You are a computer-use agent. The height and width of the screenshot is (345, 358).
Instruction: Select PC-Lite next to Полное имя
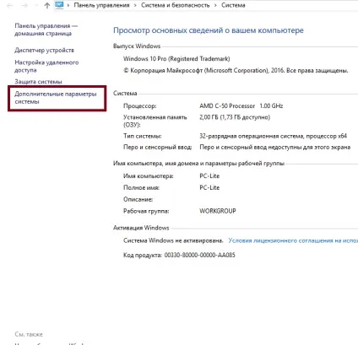209,187
